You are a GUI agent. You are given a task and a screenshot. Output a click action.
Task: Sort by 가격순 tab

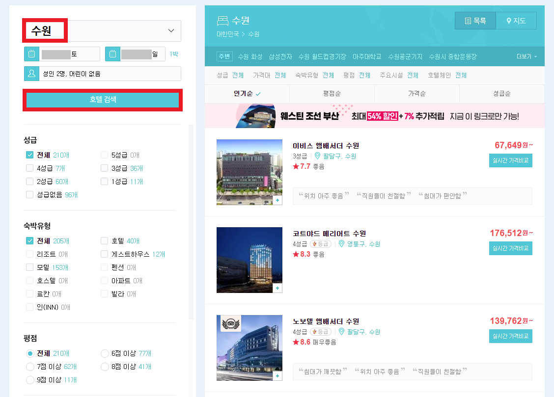[x=416, y=94]
